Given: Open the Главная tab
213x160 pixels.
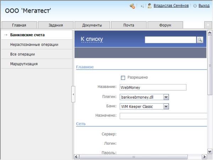Looking at the screenshot, I should coord(19,25).
